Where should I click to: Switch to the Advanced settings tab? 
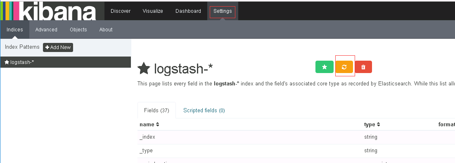pos(46,30)
